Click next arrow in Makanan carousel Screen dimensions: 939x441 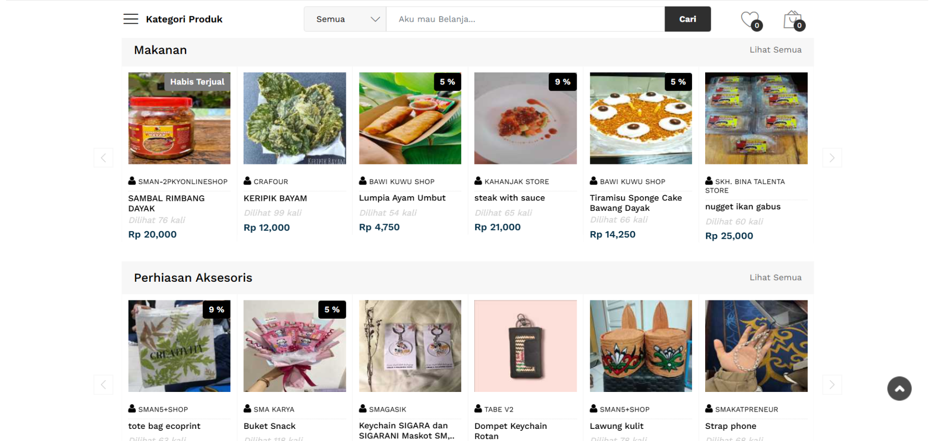pyautogui.click(x=832, y=158)
